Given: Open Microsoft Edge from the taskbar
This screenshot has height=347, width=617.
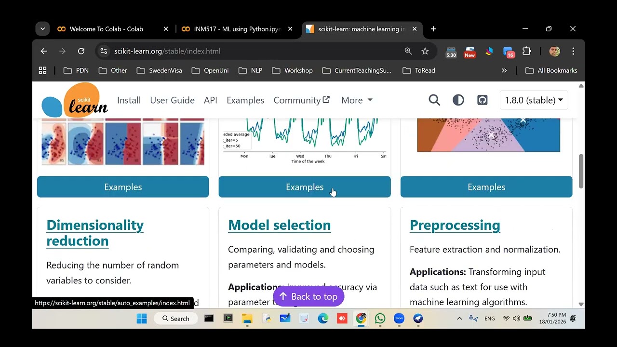Looking at the screenshot, I should click(323, 319).
